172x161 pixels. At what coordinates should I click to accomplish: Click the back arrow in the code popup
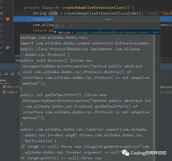(63, 26)
